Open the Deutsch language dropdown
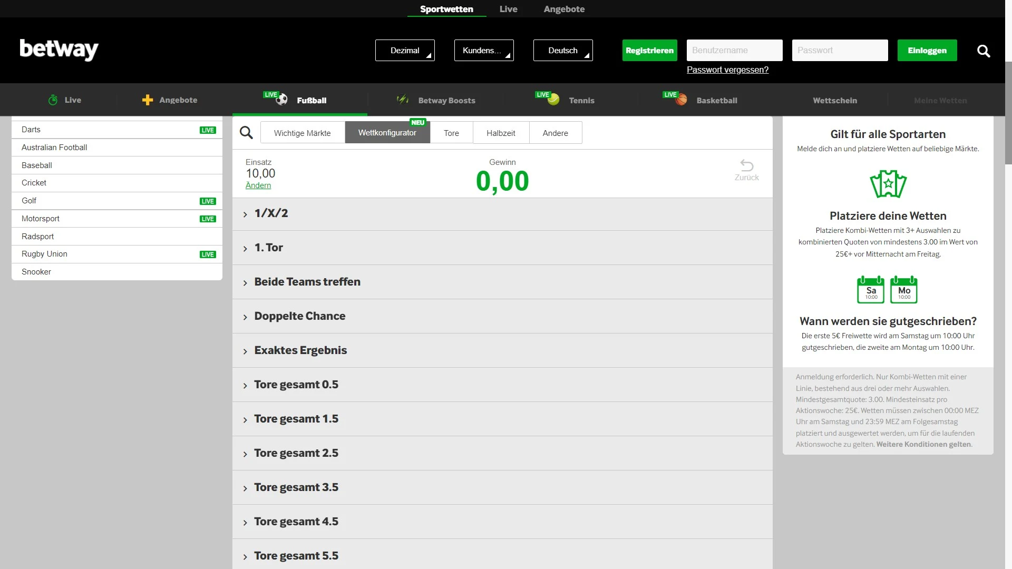This screenshot has height=569, width=1012. click(x=563, y=50)
